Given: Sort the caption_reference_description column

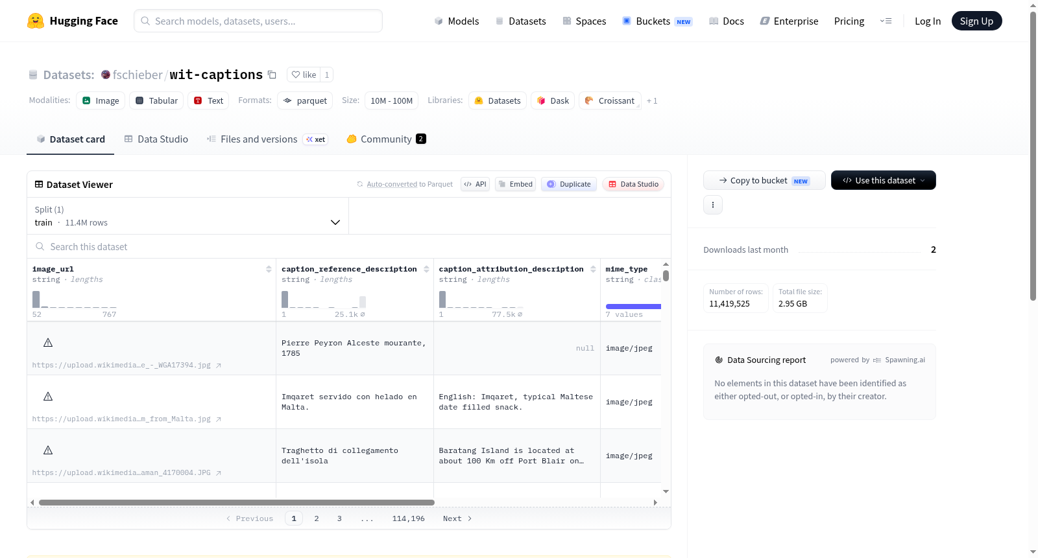Looking at the screenshot, I should 426,269.
